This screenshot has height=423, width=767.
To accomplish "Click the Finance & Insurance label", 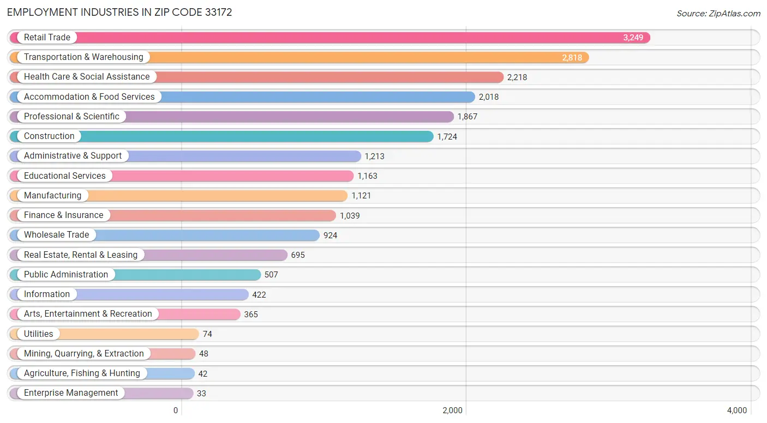I will click(64, 215).
